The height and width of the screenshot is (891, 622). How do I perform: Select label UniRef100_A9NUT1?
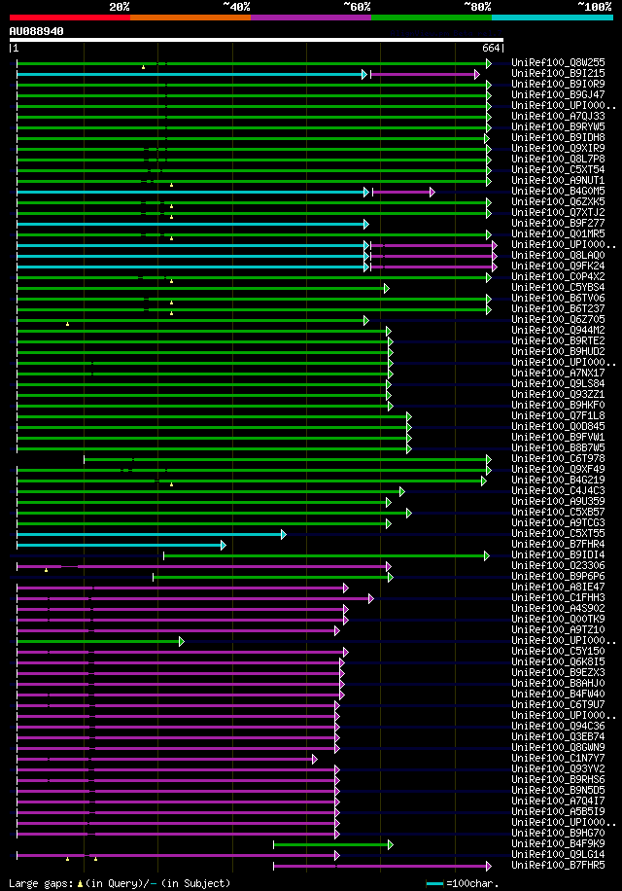(x=558, y=181)
